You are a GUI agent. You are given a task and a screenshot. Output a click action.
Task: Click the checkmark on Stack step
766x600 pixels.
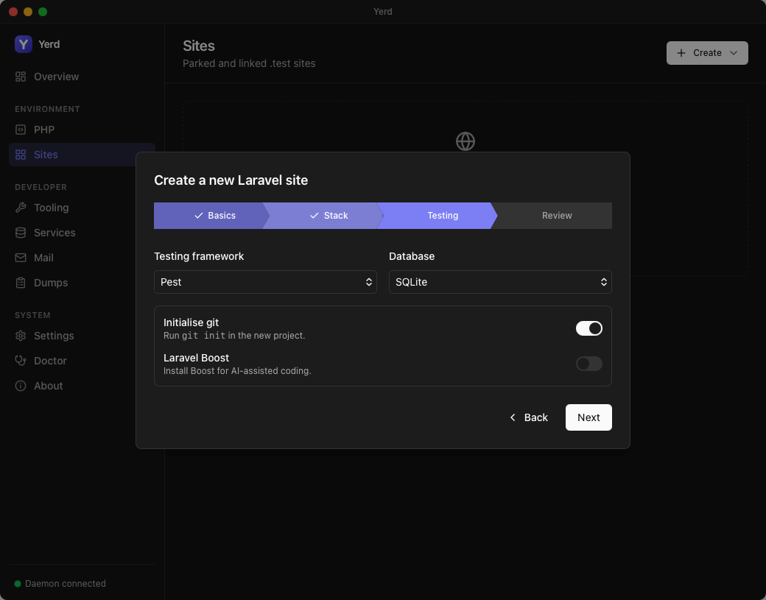coord(314,215)
